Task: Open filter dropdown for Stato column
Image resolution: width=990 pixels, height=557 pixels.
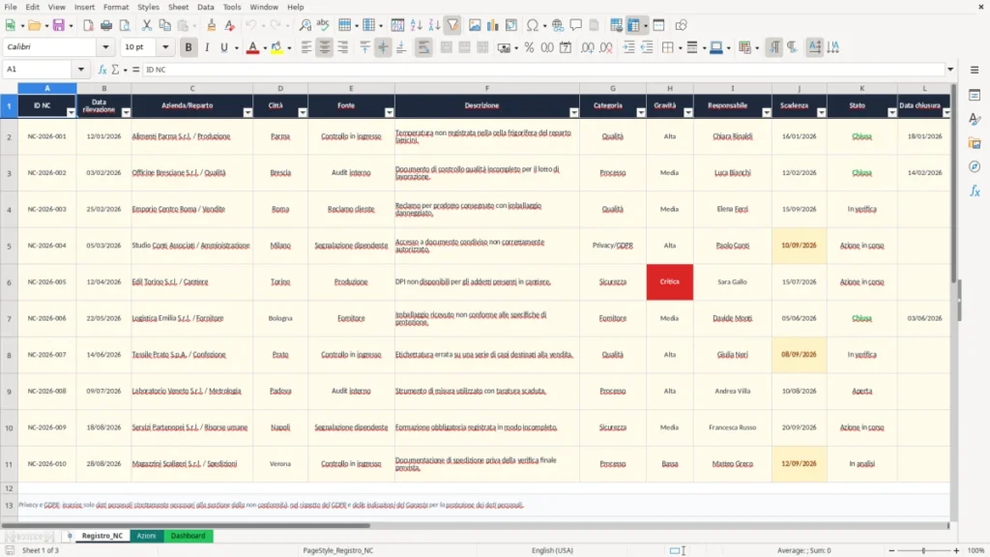Action: click(892, 112)
